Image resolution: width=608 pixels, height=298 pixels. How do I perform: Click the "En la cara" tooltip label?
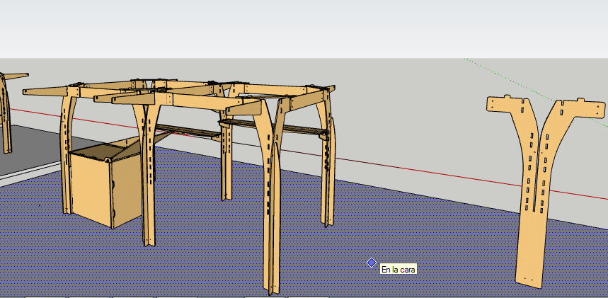[398, 269]
